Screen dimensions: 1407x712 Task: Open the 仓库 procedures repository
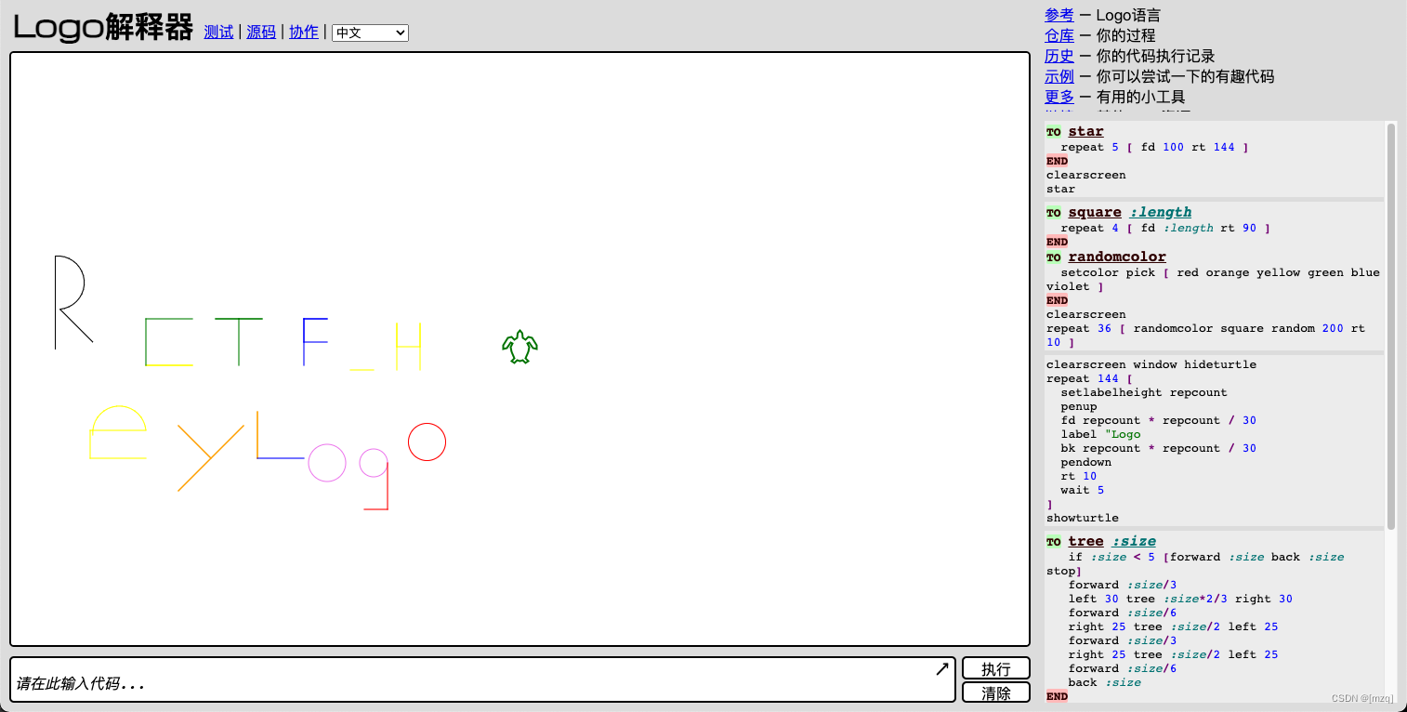(1059, 35)
